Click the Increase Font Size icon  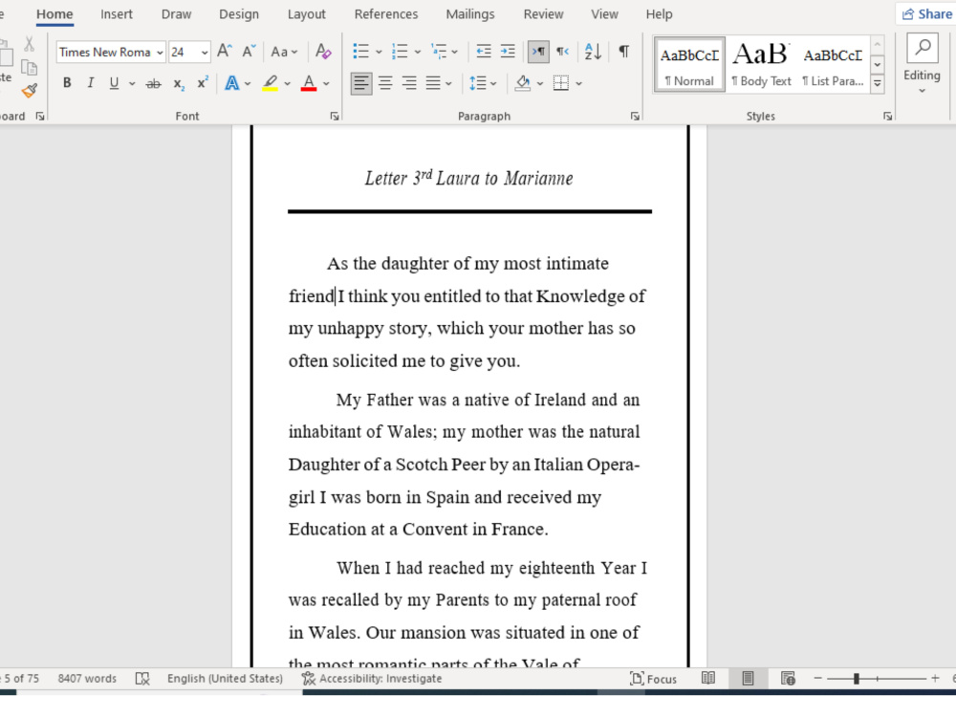[225, 52]
